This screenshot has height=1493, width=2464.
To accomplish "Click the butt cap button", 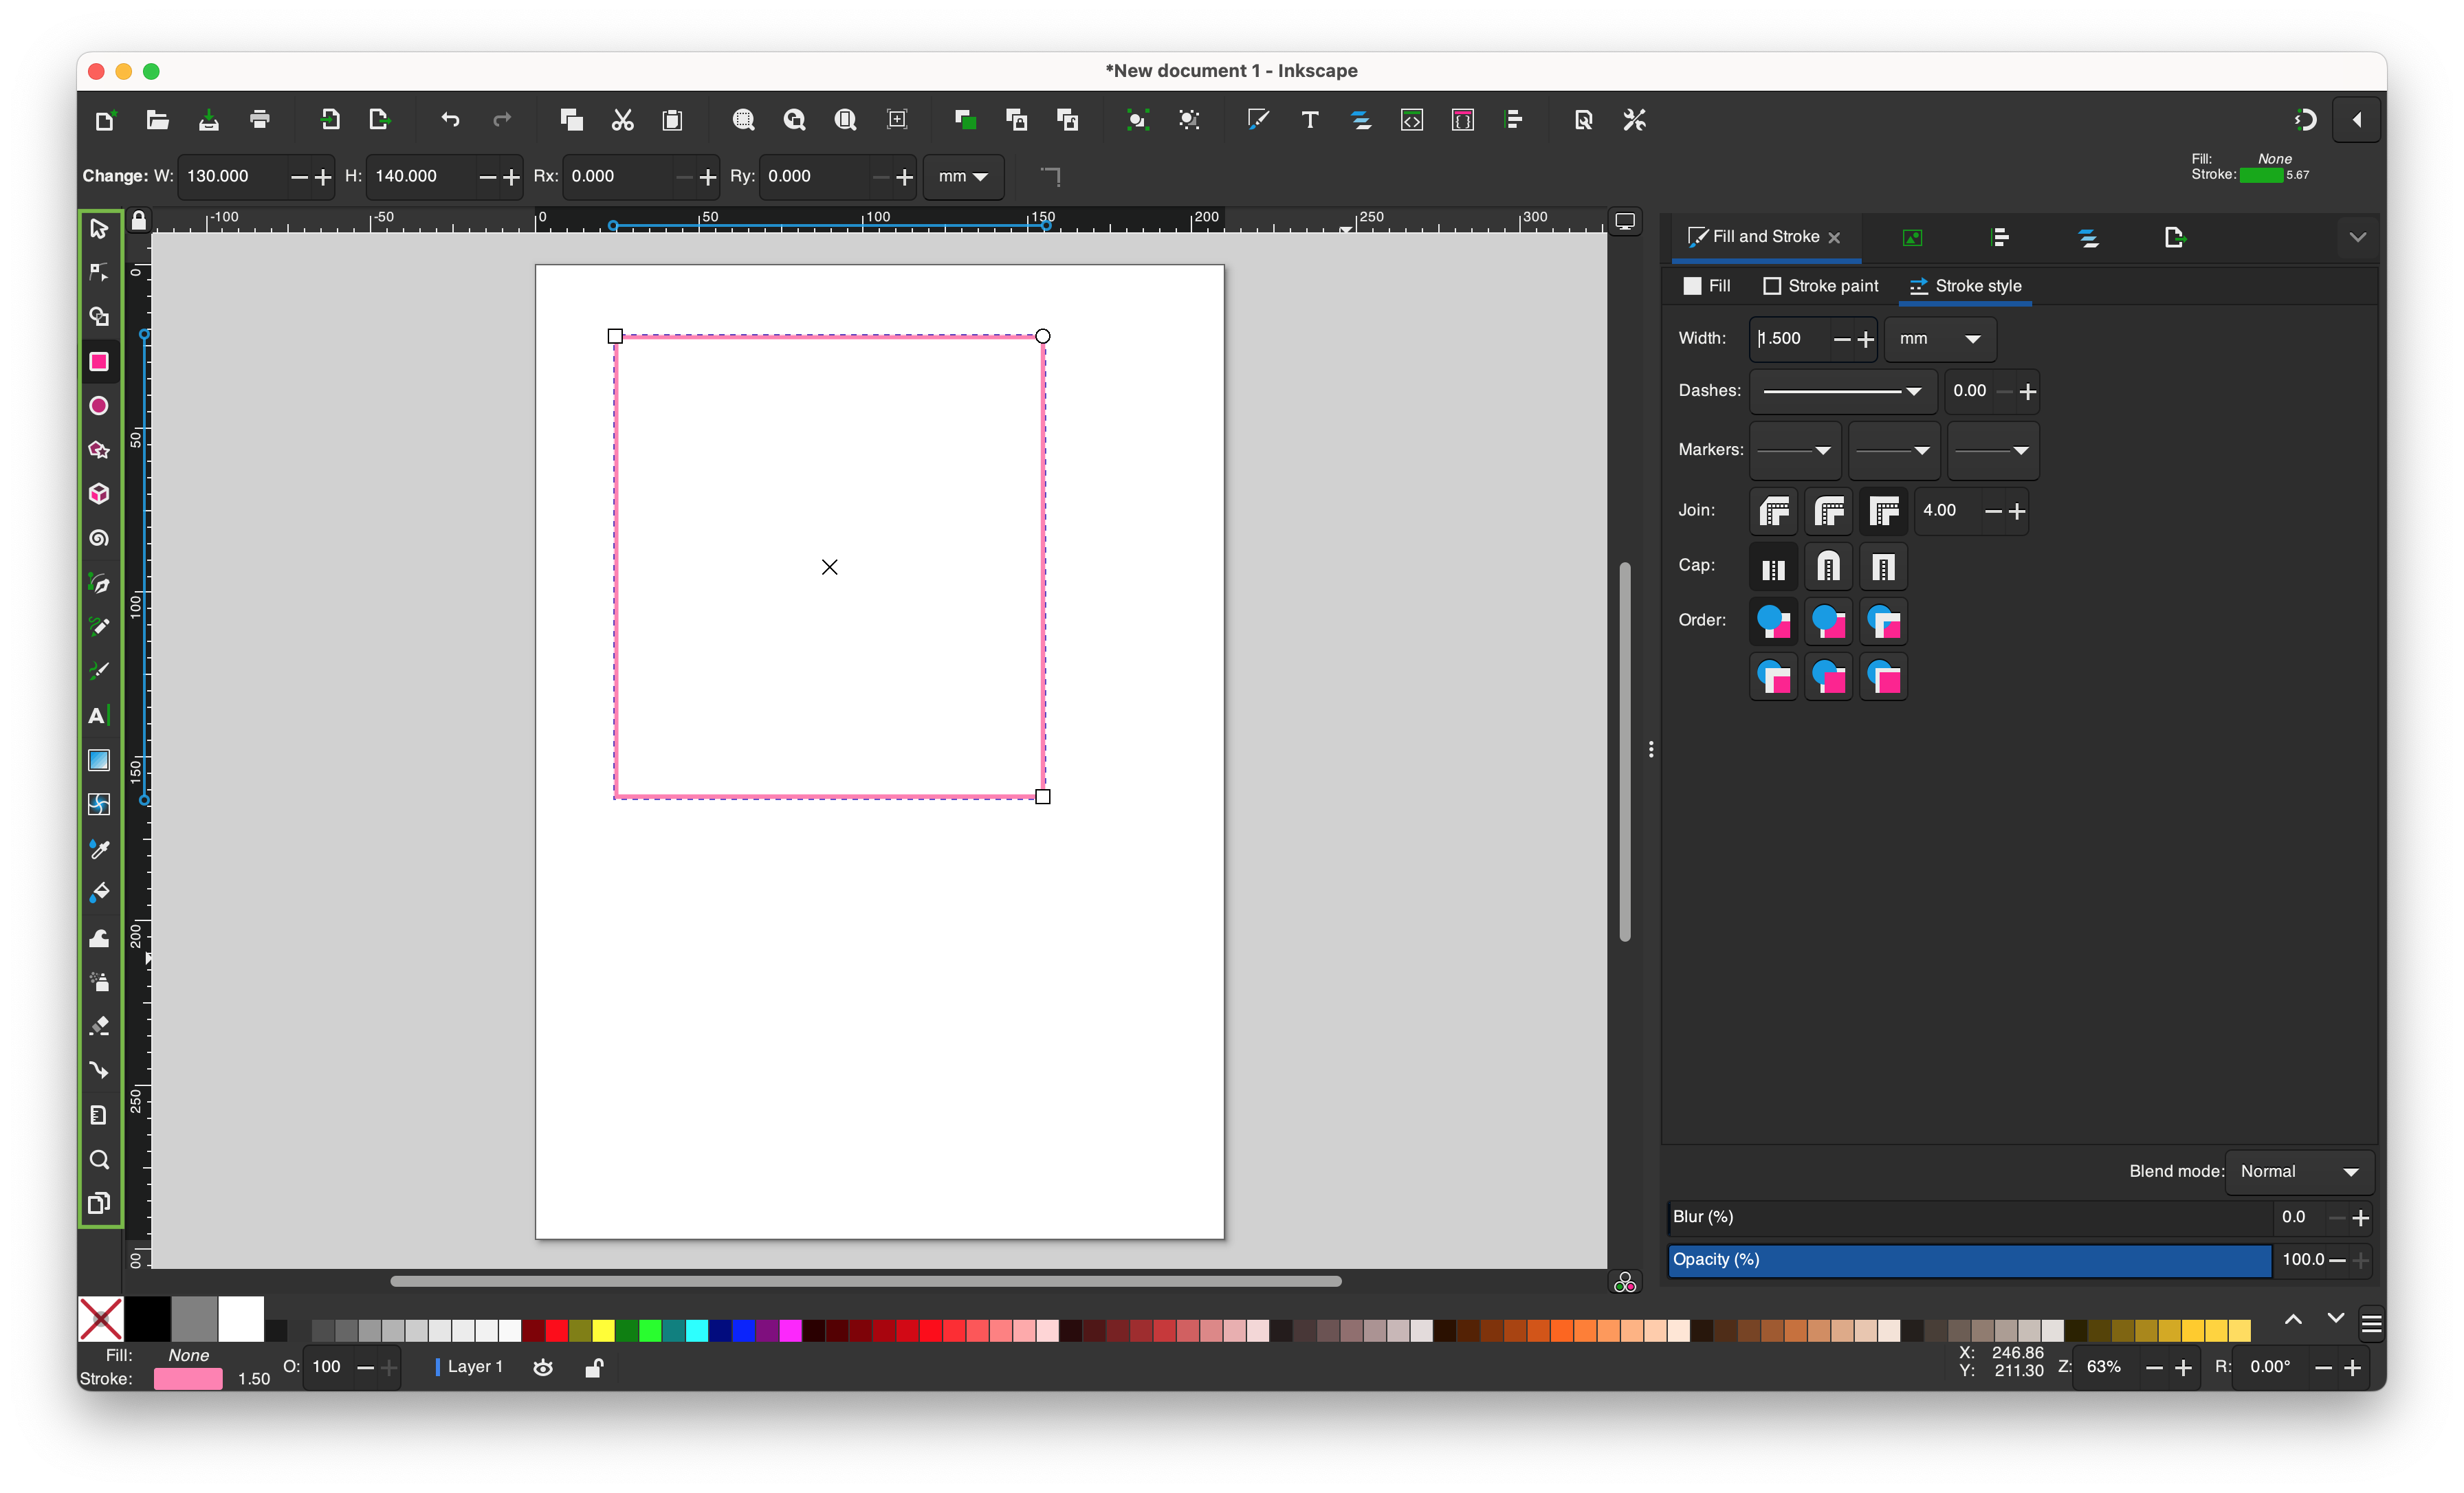I will 1774,567.
